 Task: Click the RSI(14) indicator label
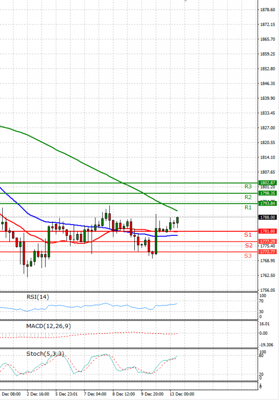[x=38, y=297]
